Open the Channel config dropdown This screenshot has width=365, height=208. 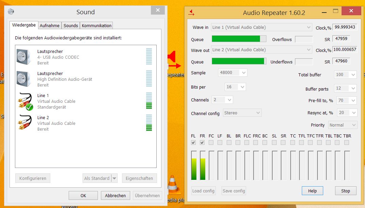click(x=242, y=113)
